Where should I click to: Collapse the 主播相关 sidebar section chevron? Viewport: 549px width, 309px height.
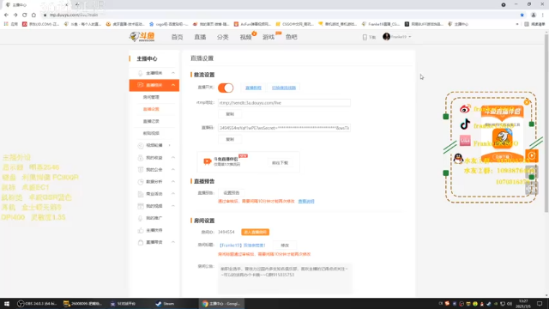tap(173, 73)
